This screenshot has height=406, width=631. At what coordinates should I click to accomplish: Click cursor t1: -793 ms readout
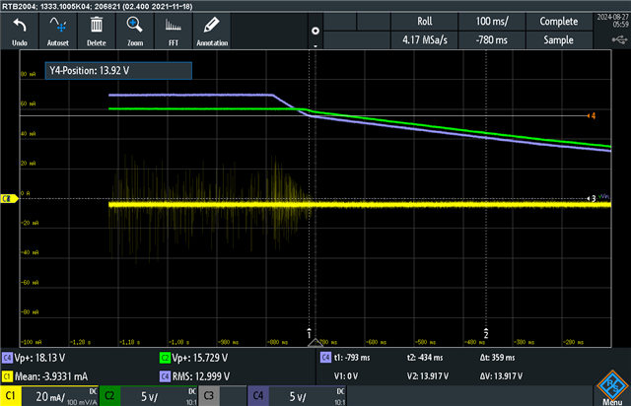click(x=352, y=358)
